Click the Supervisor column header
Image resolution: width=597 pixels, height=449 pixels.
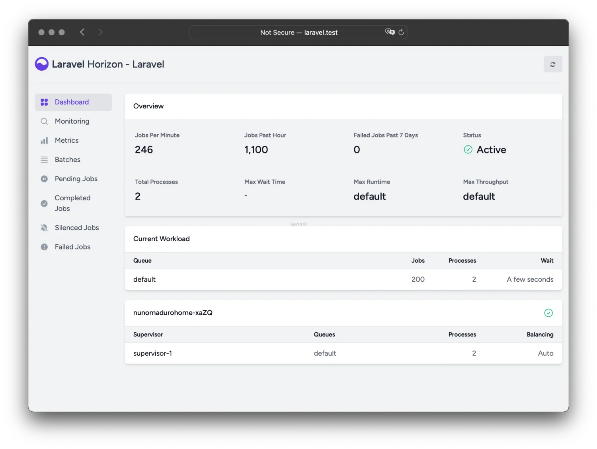click(x=148, y=335)
